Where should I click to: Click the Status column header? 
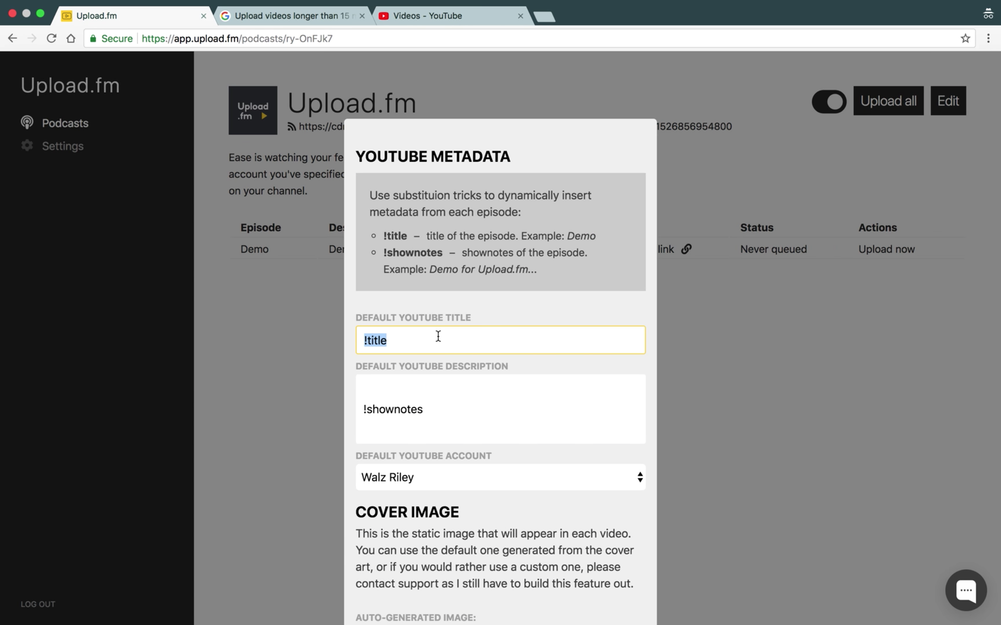click(757, 227)
